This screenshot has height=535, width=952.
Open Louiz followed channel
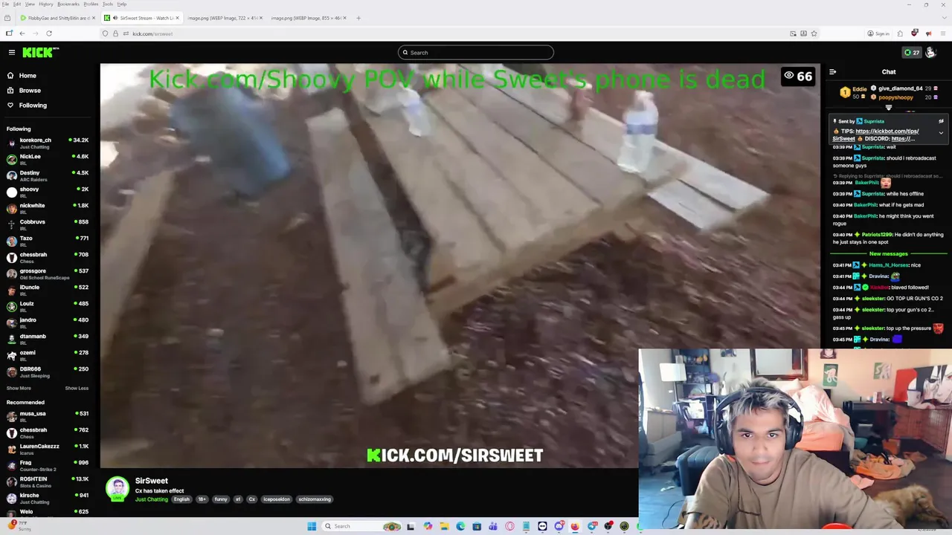[x=48, y=306]
